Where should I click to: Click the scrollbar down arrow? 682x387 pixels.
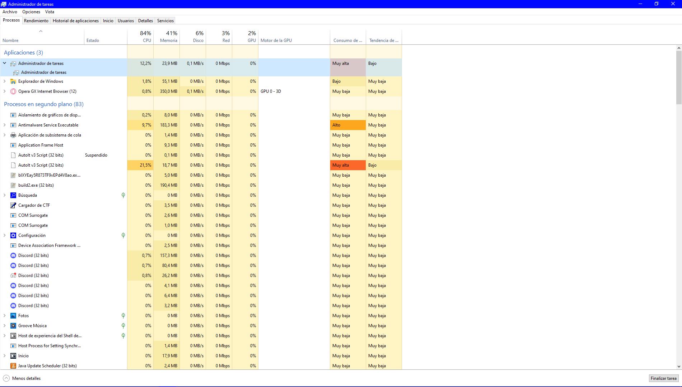[679, 366]
